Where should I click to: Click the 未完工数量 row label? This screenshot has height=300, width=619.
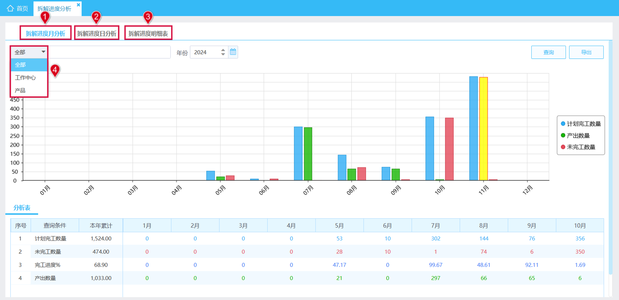[x=48, y=252]
